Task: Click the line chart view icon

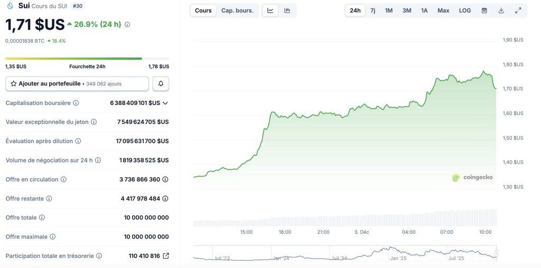Action: (270, 11)
